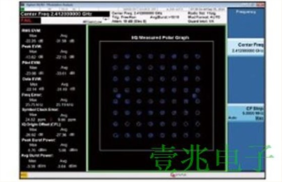Click the Symbol Clock Error label
The width and height of the screenshot is (282, 182).
40,110
